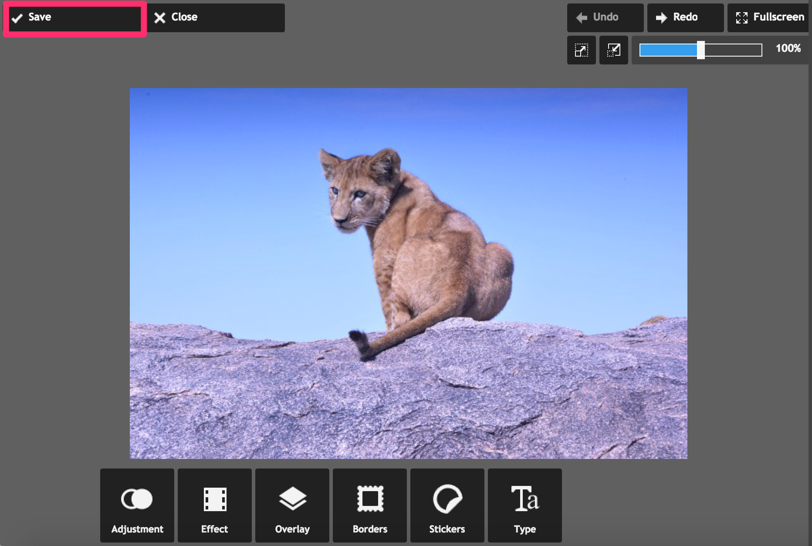Click the zoom slider handle
This screenshot has height=546, width=812.
coord(700,50)
